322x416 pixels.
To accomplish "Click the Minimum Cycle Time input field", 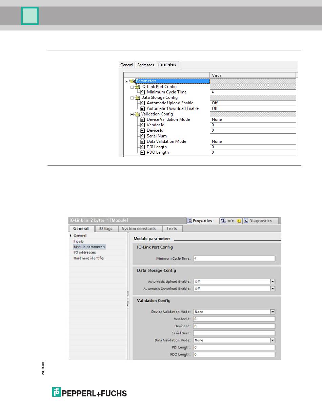I will click(x=234, y=258).
